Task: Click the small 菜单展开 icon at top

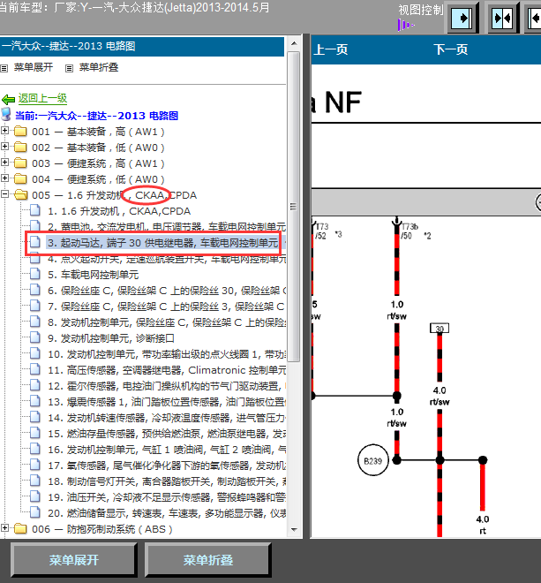Action: [4, 68]
